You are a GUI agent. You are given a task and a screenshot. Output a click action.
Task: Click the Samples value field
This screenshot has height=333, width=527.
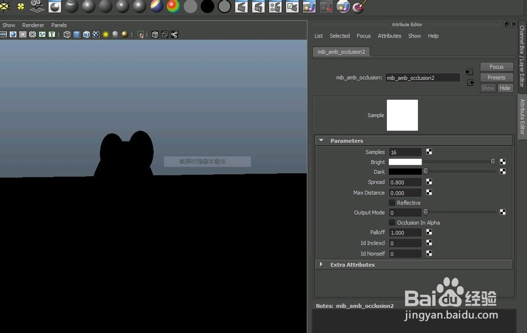(405, 152)
